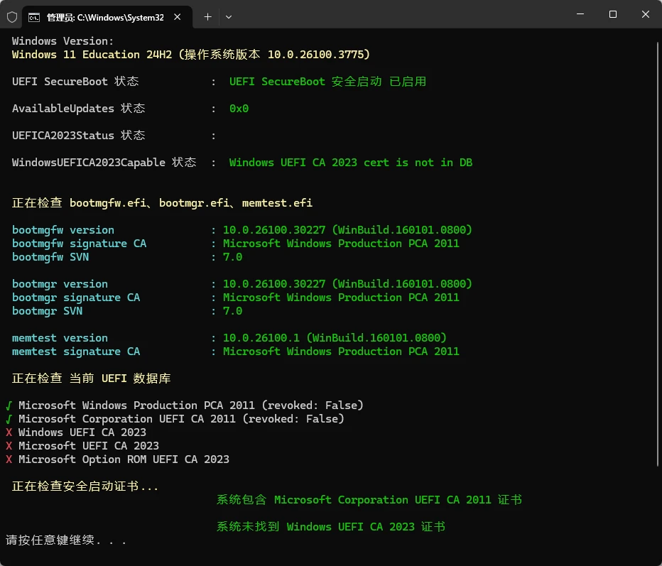The height and width of the screenshot is (566, 662).
Task: Click the 'AvailableUpdates 状态' label
Action: (x=79, y=108)
